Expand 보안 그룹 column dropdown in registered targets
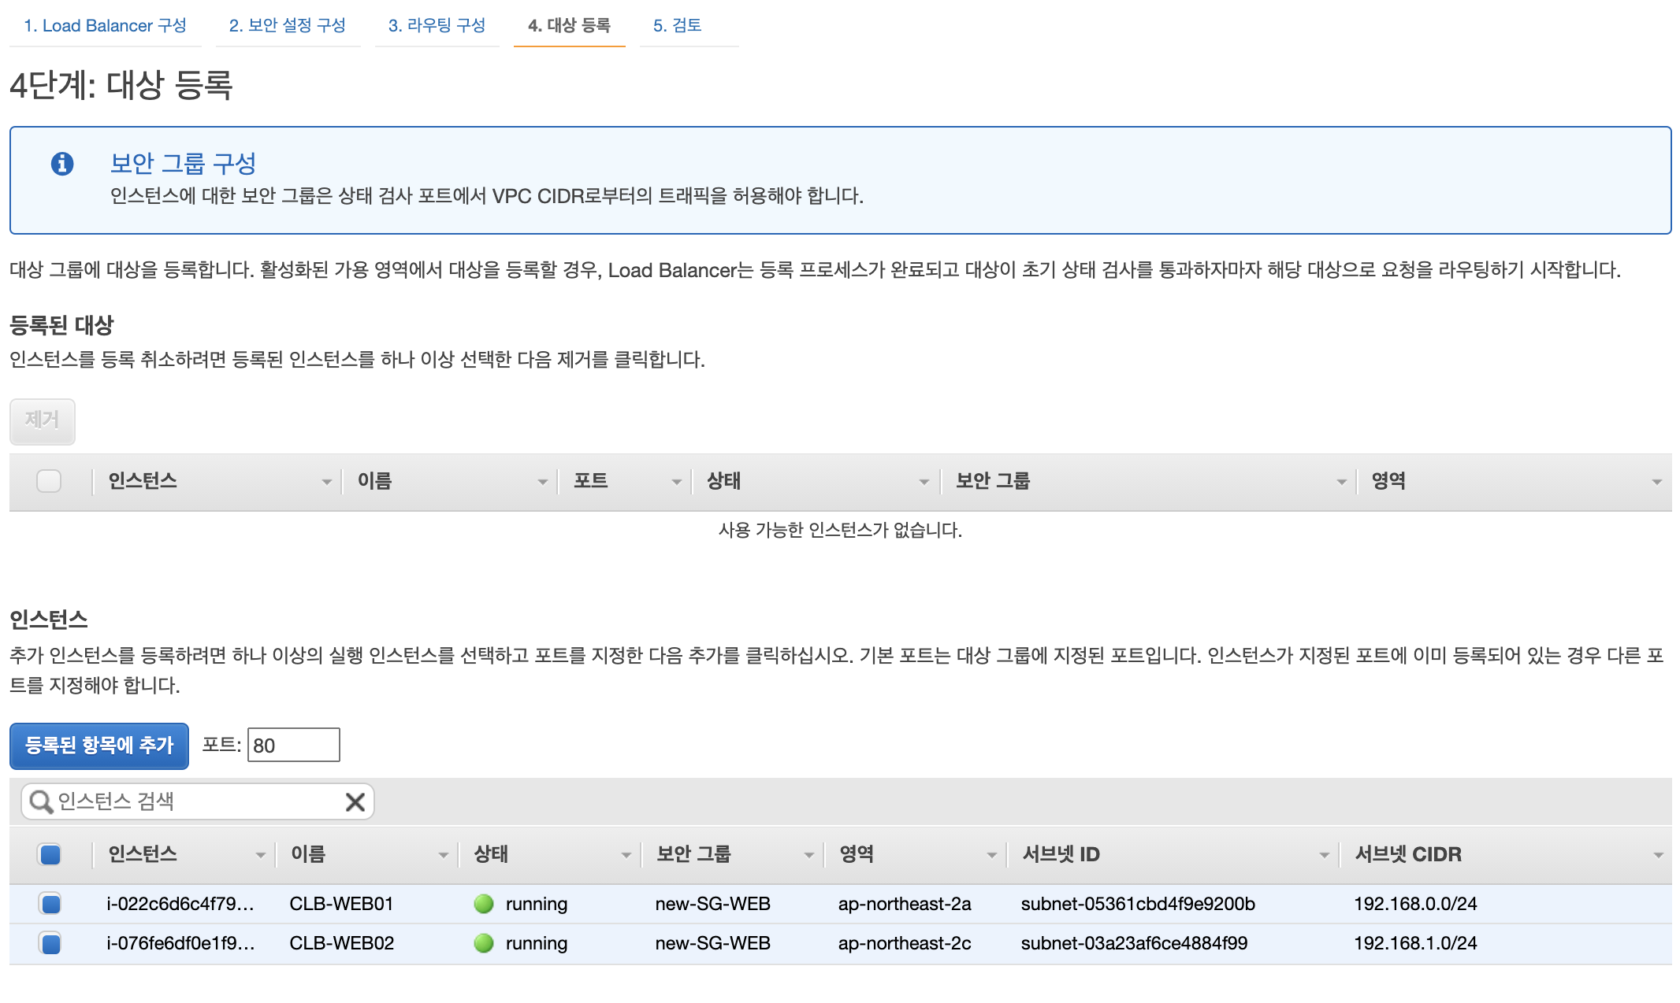The width and height of the screenshot is (1680, 1003). click(x=1341, y=482)
